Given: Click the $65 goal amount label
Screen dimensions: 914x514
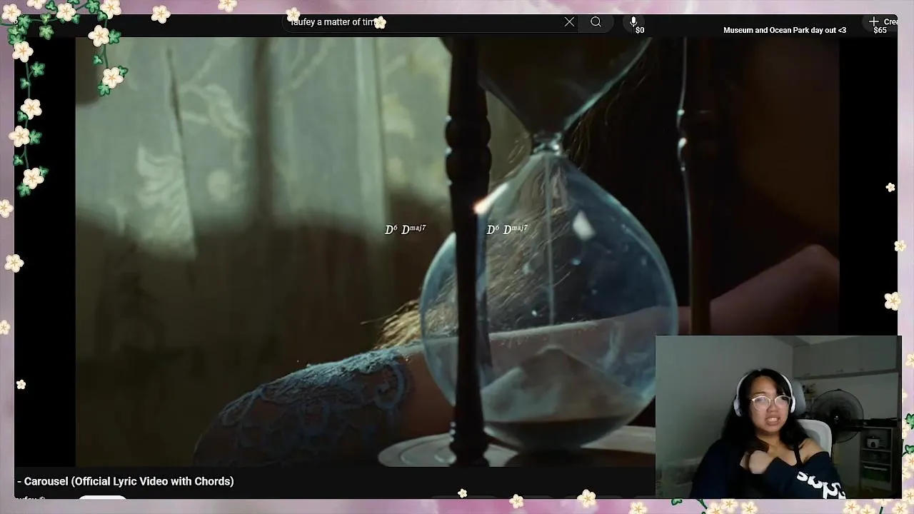Looking at the screenshot, I should 880,30.
